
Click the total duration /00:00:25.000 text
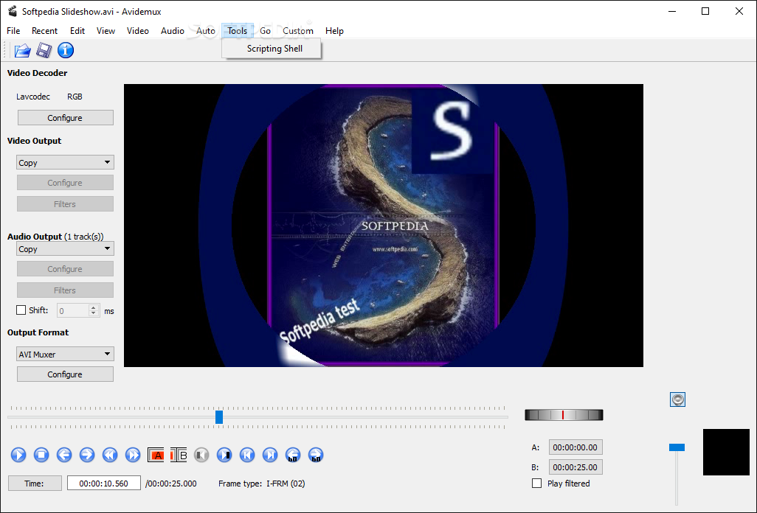[171, 483]
